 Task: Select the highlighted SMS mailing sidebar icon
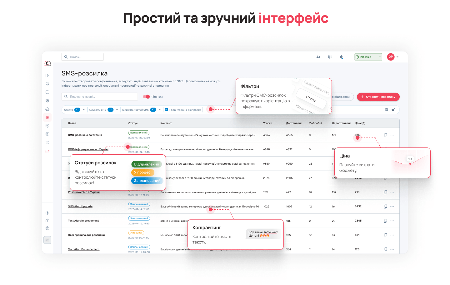(47, 118)
